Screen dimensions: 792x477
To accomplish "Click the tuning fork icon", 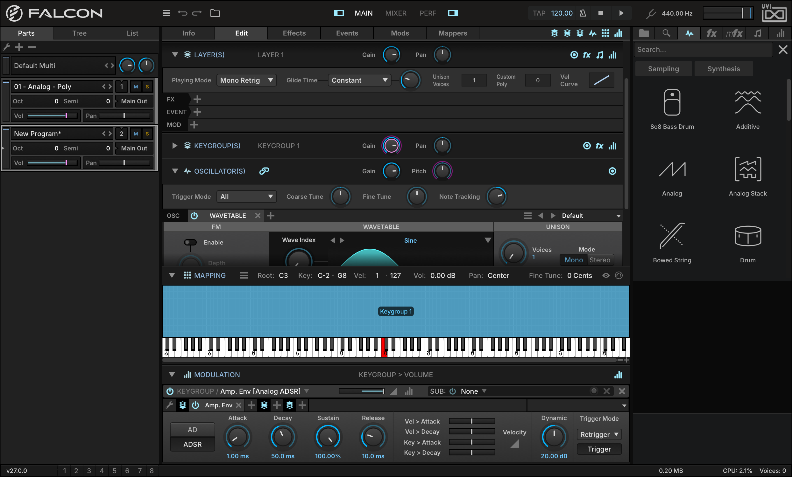I will coord(651,13).
